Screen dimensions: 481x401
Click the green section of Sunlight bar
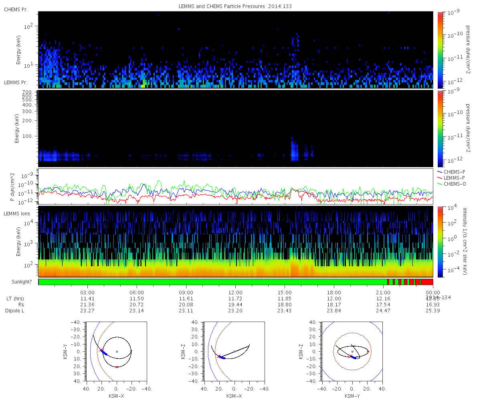pyautogui.click(x=212, y=282)
